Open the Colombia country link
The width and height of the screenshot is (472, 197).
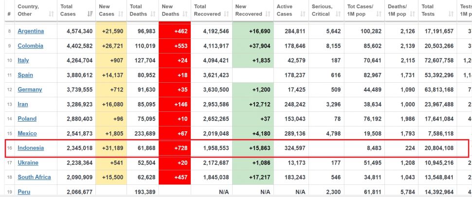click(x=30, y=46)
